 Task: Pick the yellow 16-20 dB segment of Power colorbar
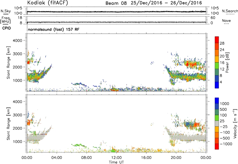[x=217, y=59]
